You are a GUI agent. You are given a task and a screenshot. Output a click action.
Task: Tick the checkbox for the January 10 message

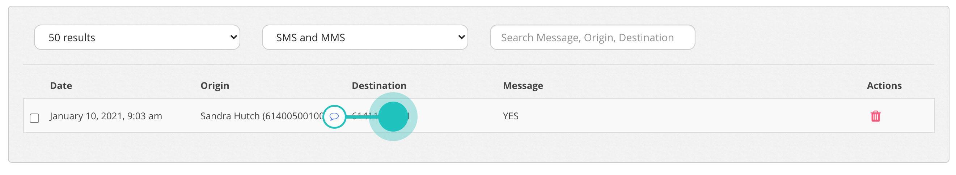[x=34, y=118]
